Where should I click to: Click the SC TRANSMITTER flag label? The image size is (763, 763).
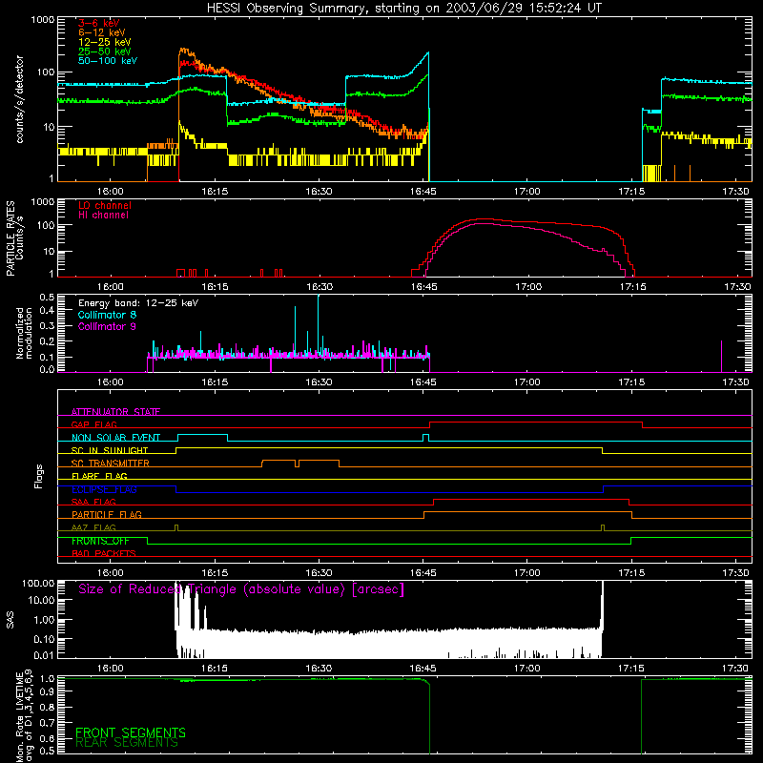tap(111, 464)
